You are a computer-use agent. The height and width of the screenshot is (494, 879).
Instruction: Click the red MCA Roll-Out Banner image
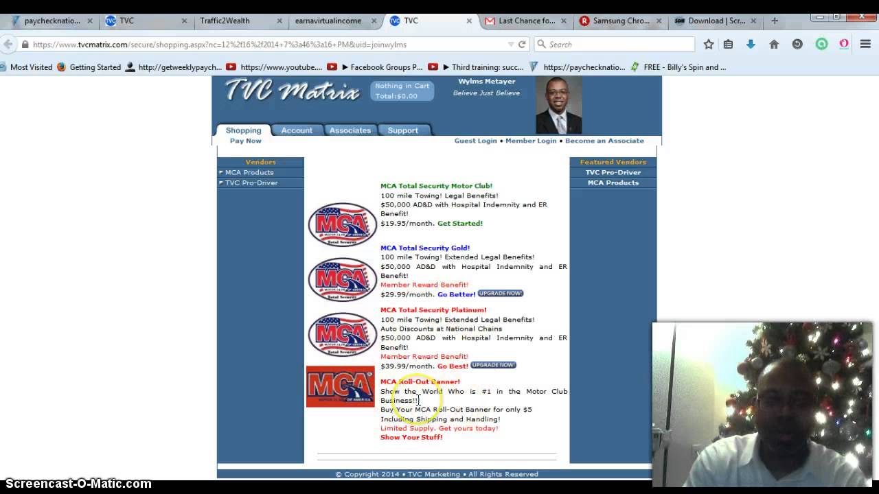coord(341,386)
